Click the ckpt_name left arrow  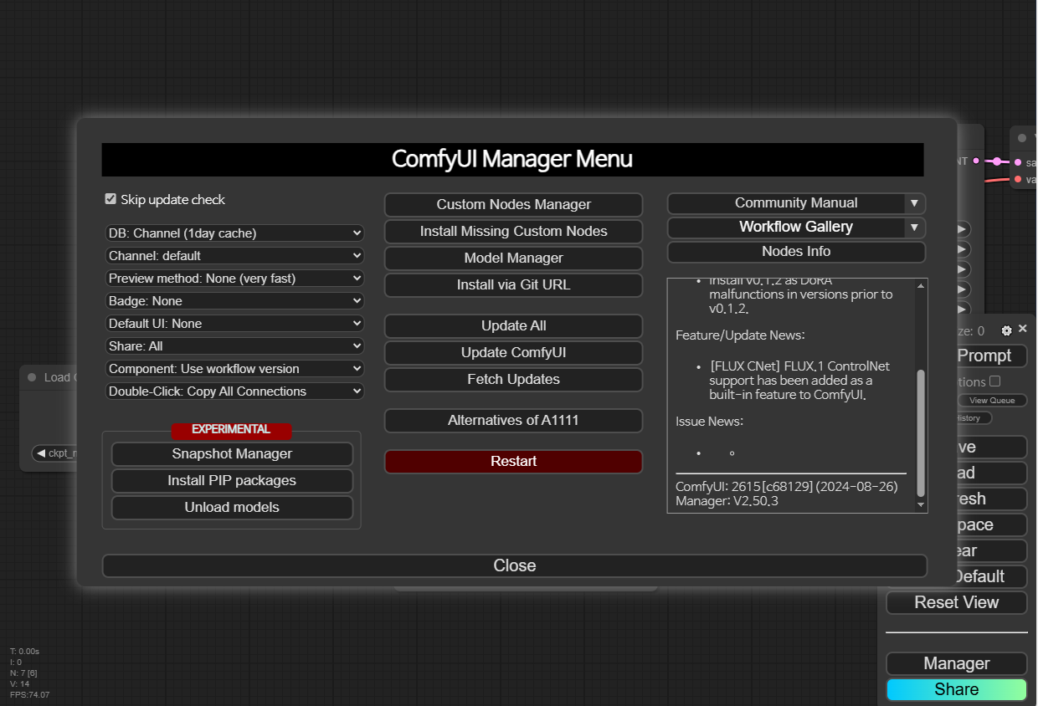(41, 453)
